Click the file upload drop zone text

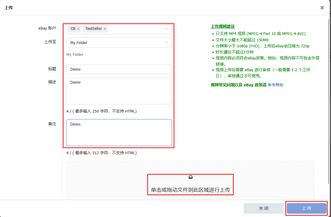[190, 190]
